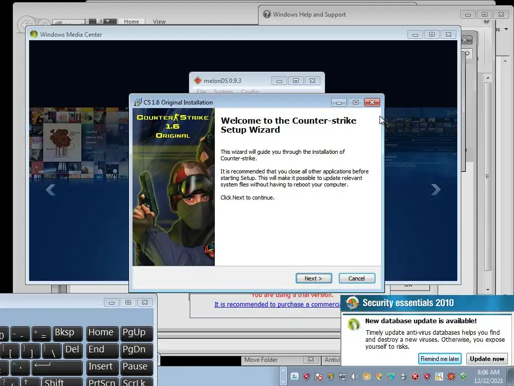
Task: Tap the PrtScn key on on-screen keyboard
Action: tap(102, 382)
